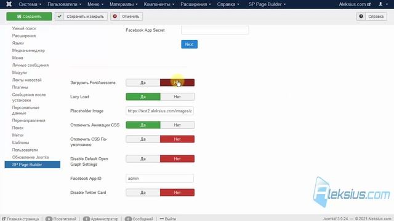Image resolution: width=394 pixels, height=221 pixels.
Task: Open the Компоненты menu
Action: click(x=159, y=4)
